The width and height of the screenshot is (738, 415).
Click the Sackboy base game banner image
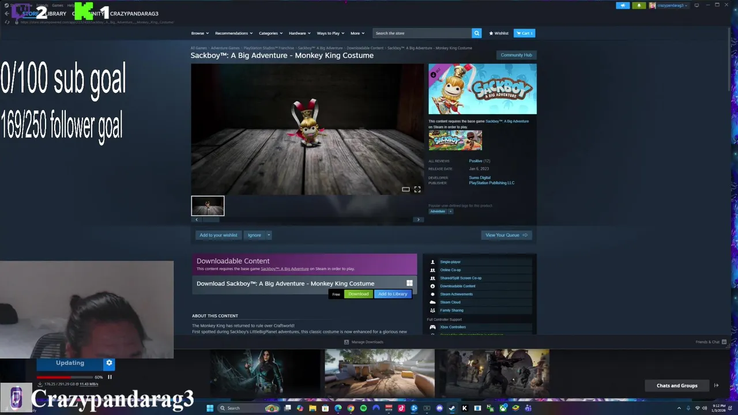(455, 140)
